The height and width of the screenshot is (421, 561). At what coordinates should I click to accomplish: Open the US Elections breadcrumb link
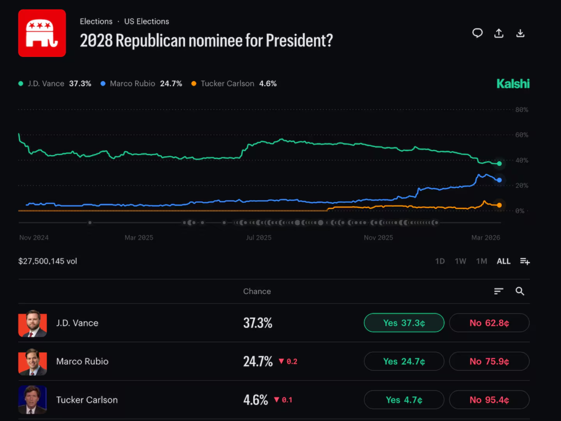pos(146,21)
